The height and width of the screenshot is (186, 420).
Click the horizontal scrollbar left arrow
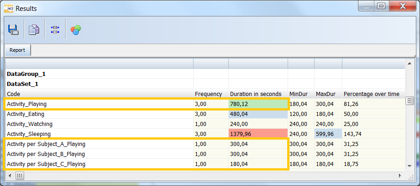click(10, 176)
